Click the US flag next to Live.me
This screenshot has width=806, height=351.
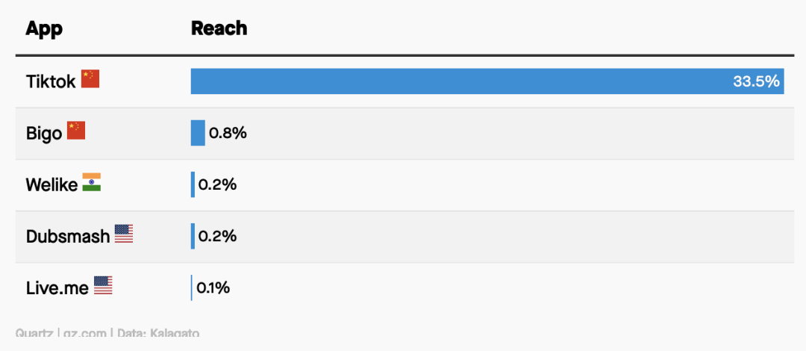tap(103, 285)
